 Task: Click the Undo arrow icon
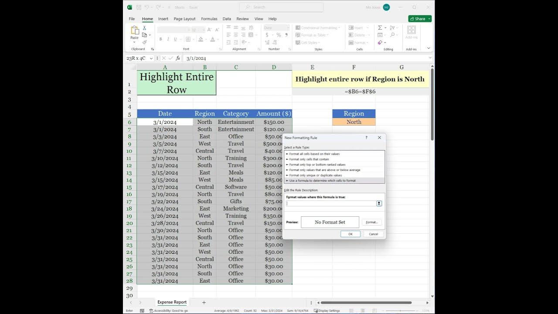[147, 7]
